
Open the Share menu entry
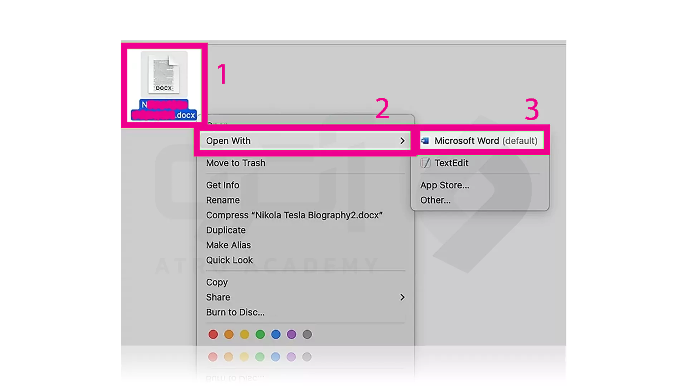305,297
